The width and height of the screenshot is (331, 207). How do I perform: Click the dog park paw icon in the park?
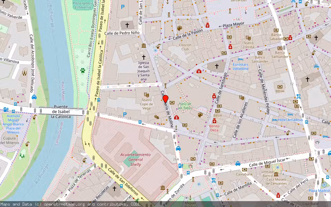(x=82, y=70)
